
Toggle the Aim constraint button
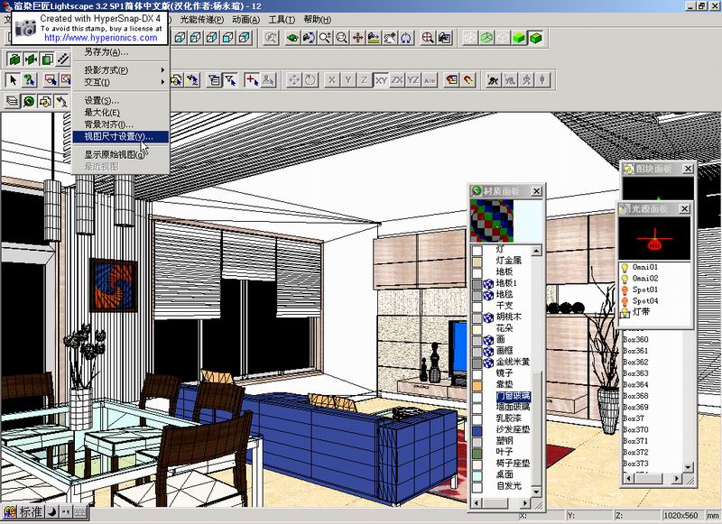(430, 80)
